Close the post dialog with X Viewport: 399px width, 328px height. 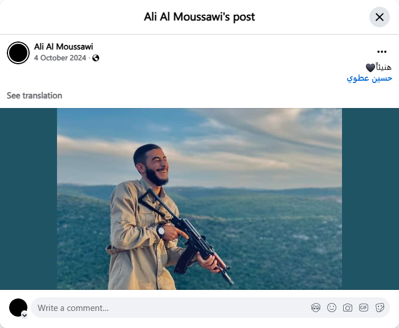[x=380, y=17]
